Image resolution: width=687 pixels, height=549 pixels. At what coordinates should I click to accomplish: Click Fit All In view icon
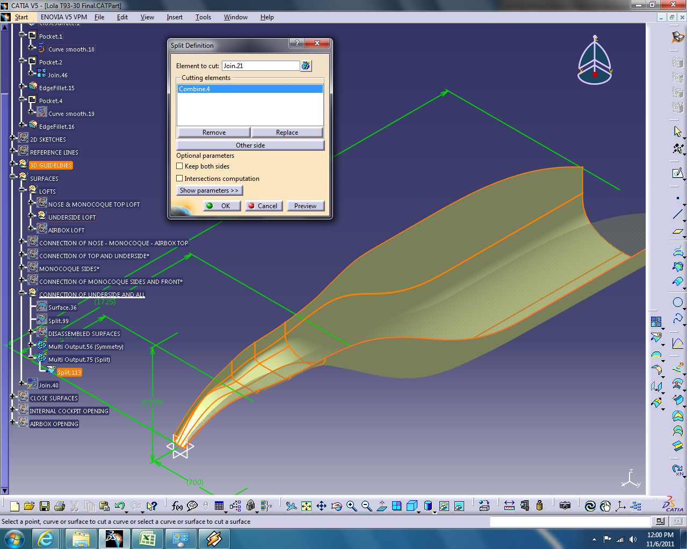(x=306, y=506)
